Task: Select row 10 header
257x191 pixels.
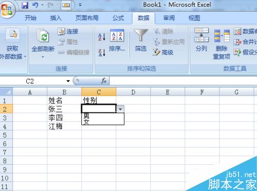Action: (x=6, y=178)
